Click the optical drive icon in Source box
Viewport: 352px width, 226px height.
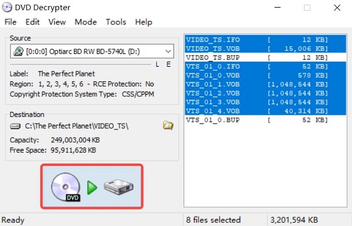tap(18, 52)
